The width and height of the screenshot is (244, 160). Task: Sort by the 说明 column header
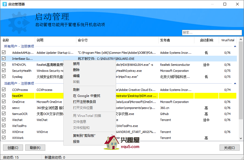tap(55, 40)
